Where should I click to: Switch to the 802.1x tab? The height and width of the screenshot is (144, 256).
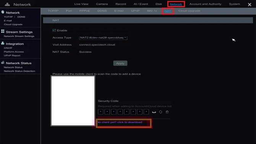[x=152, y=11]
